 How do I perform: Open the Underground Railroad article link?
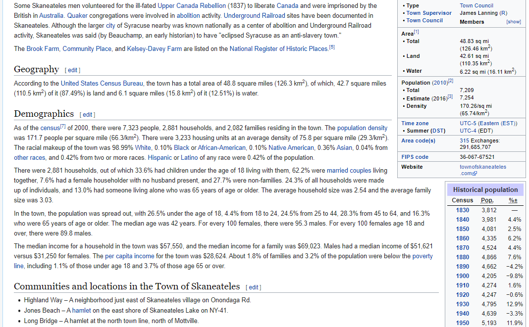tap(255, 15)
